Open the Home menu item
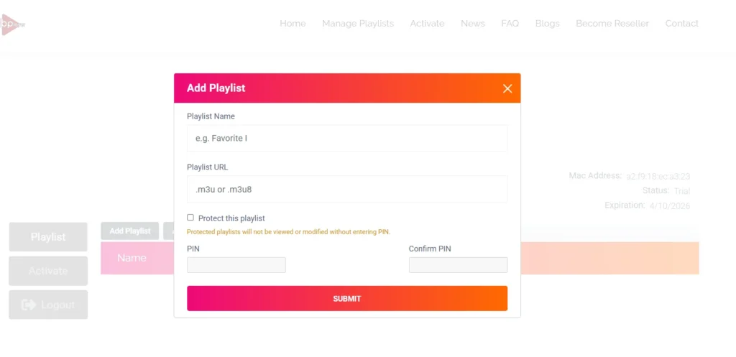 pyautogui.click(x=293, y=24)
